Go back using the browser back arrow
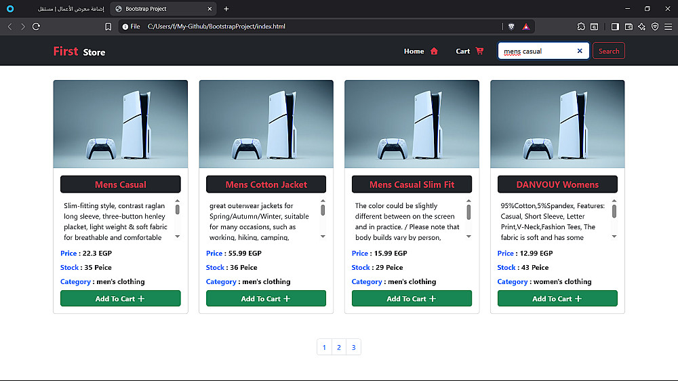Screen dimensions: 678x381 pyautogui.click(x=10, y=26)
